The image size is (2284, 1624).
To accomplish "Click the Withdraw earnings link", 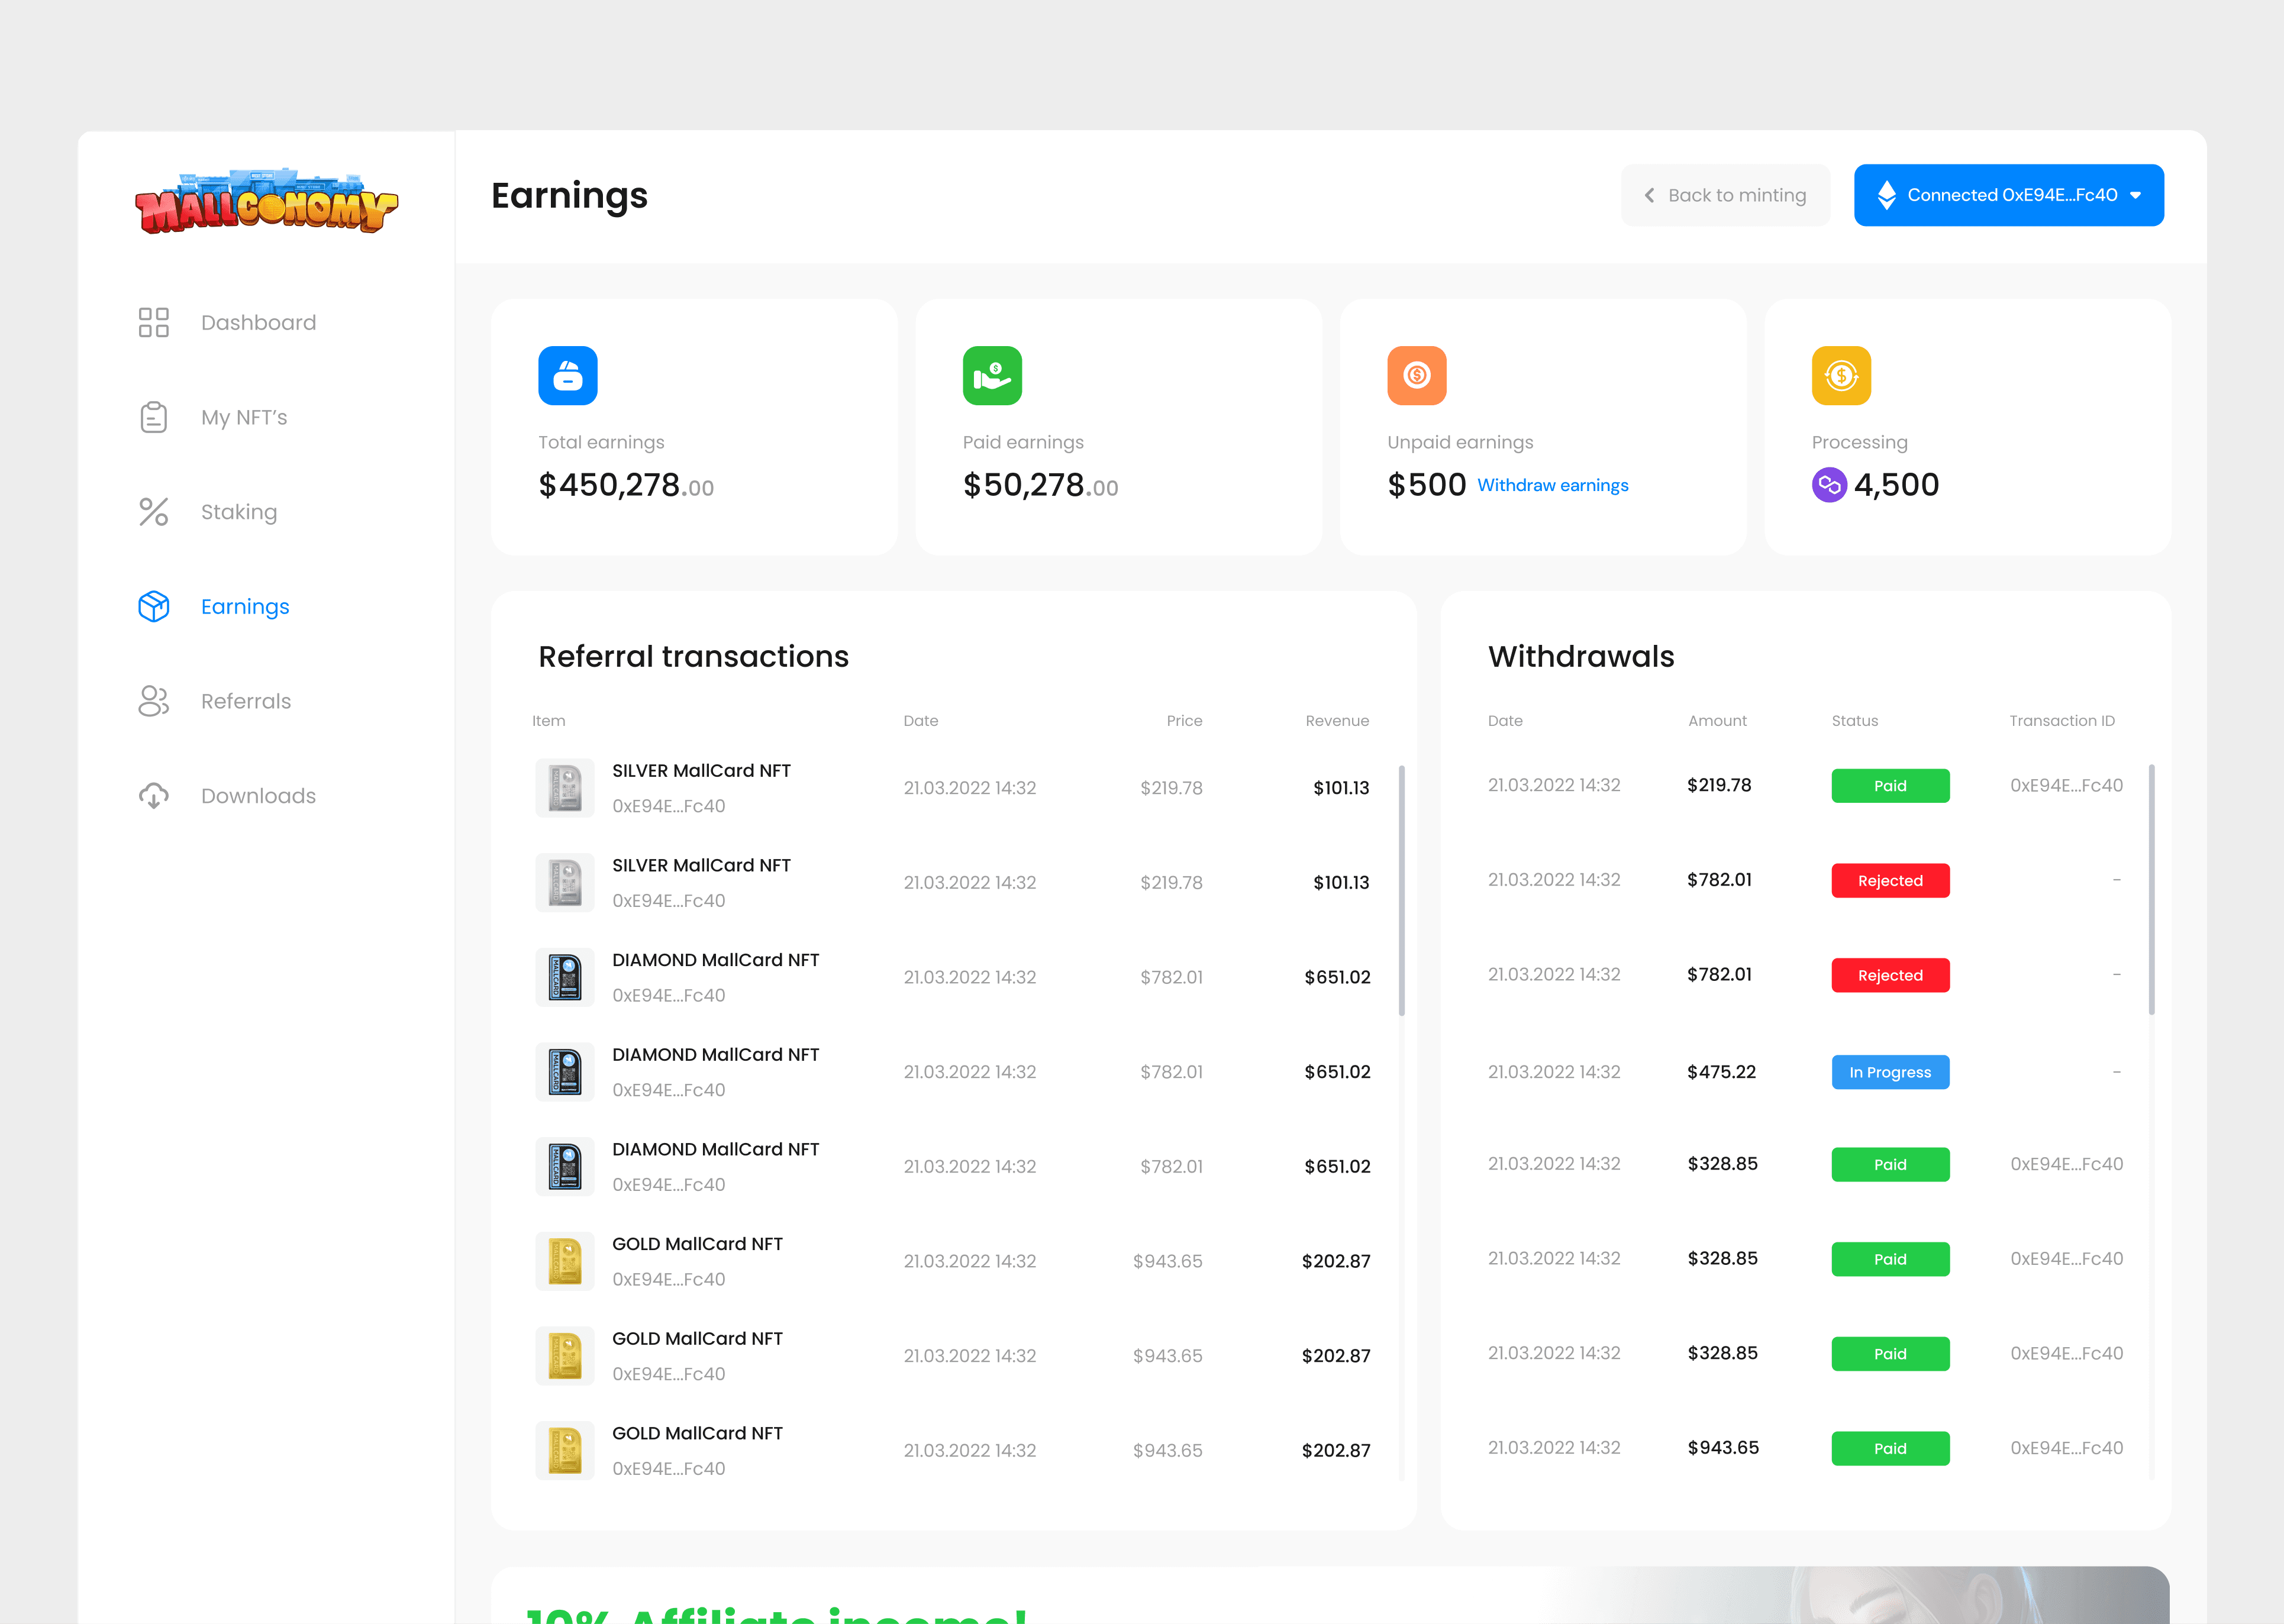I will pos(1552,485).
